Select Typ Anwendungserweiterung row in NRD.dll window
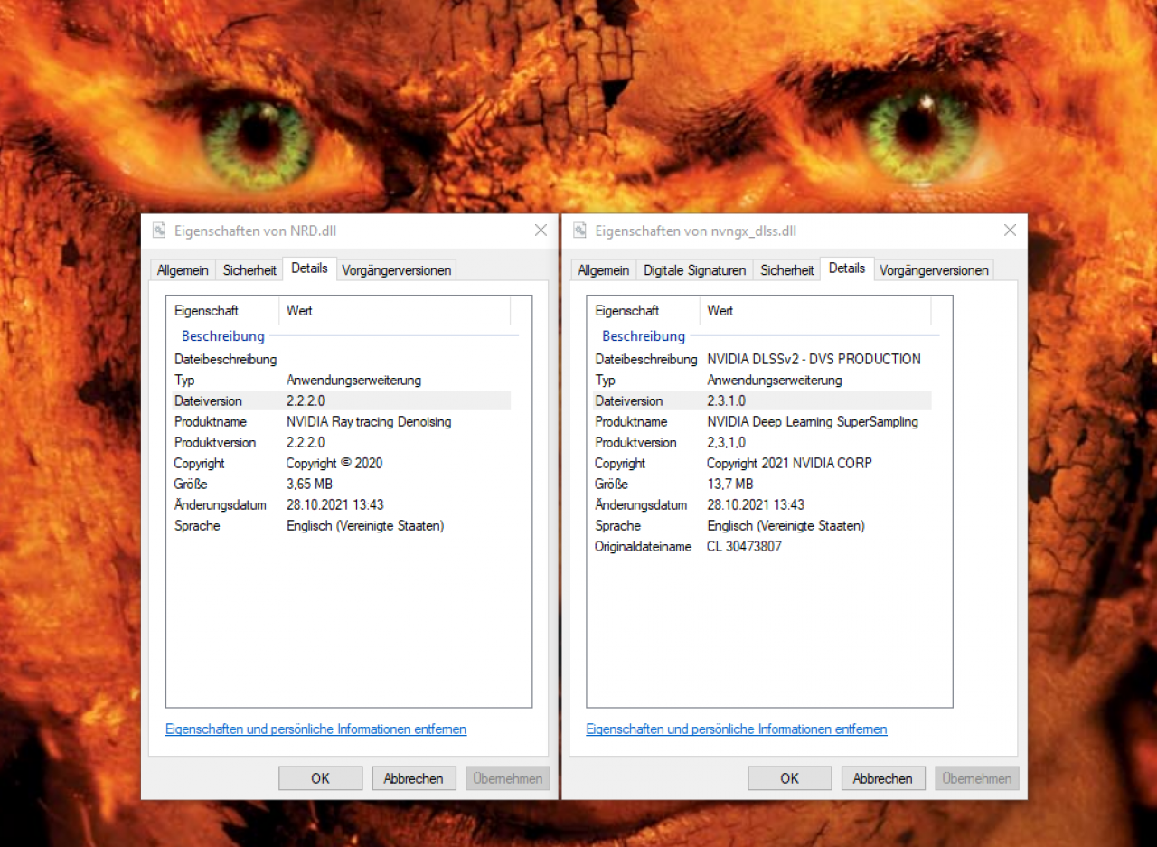The width and height of the screenshot is (1157, 847). 341,380
